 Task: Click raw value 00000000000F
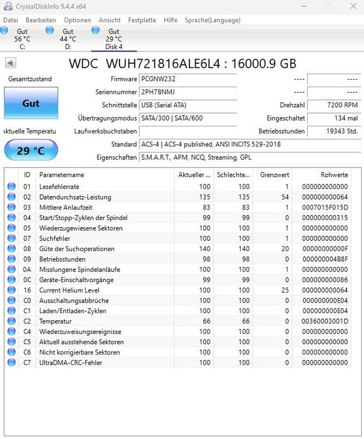325,249
